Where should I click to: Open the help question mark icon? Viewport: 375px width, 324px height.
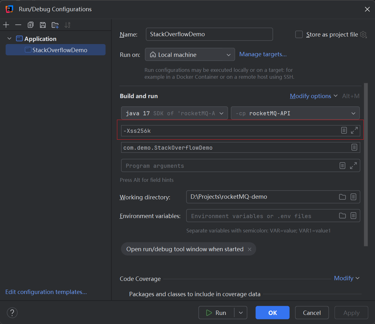point(12,313)
